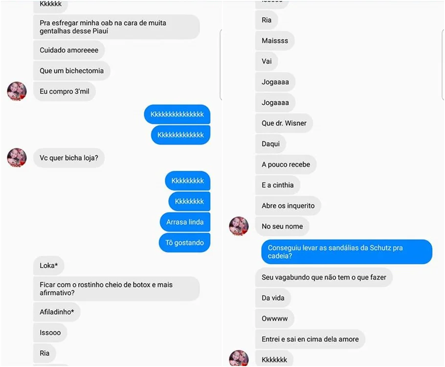This screenshot has height=367, width=445.
Task: Select the 'Arrasa linda' sent message
Action: pyautogui.click(x=185, y=222)
